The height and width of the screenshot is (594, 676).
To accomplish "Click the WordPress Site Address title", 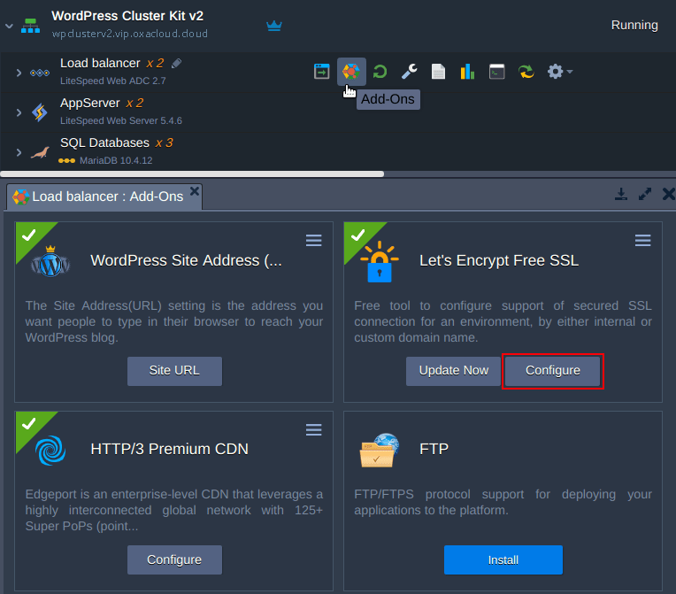I will coord(186,260).
